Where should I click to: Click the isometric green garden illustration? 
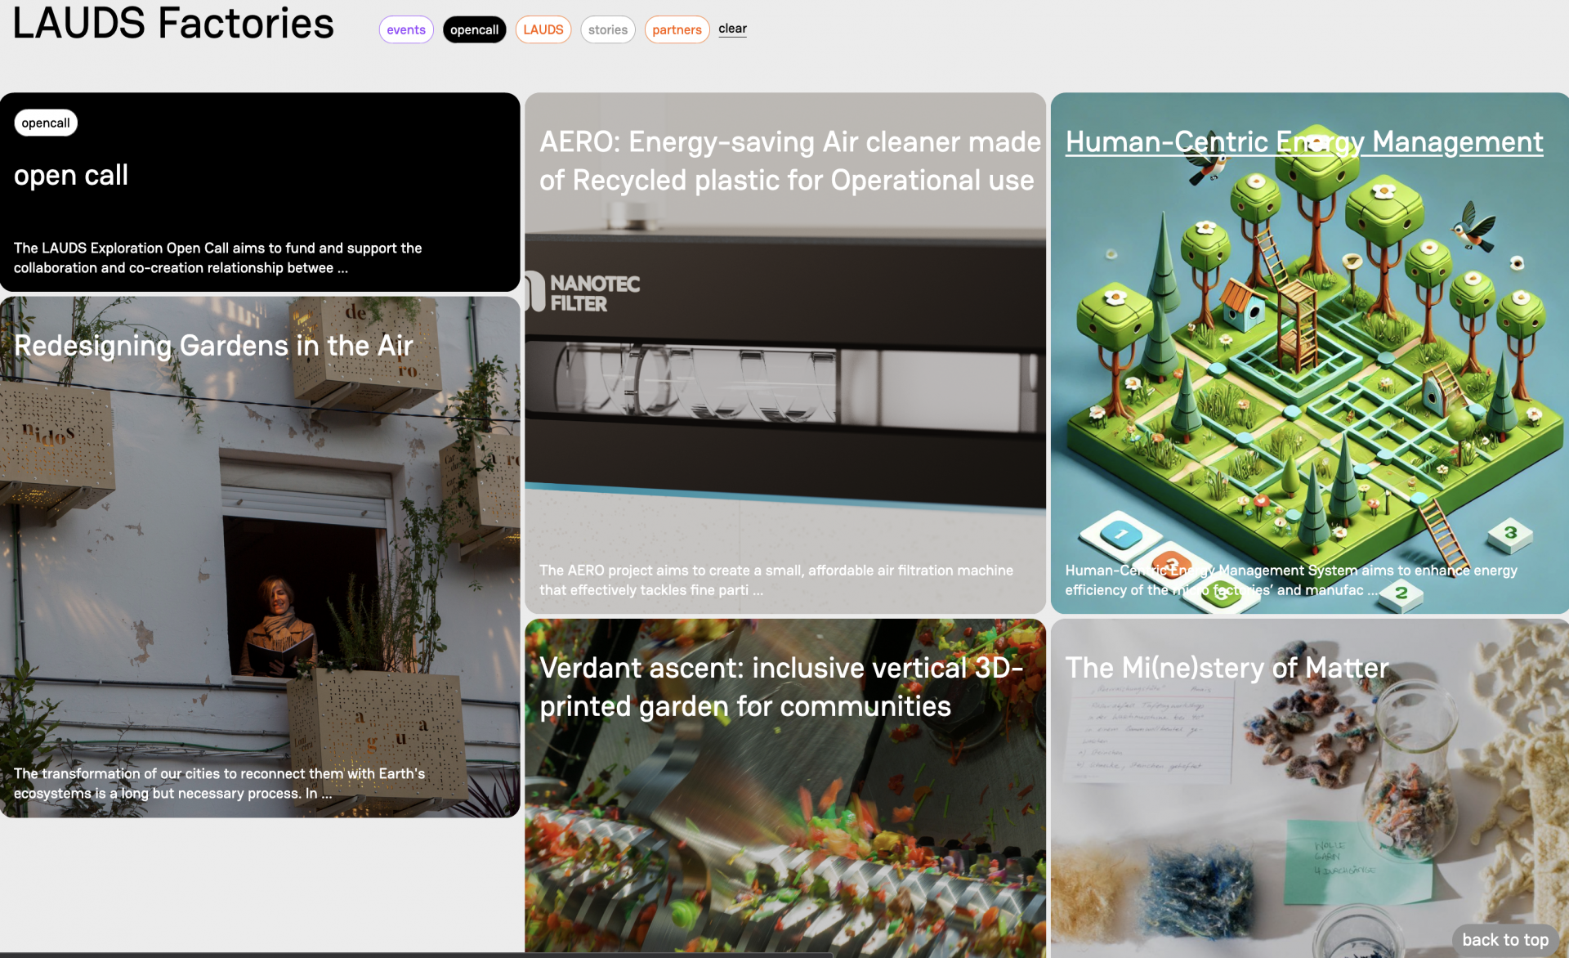click(1307, 368)
